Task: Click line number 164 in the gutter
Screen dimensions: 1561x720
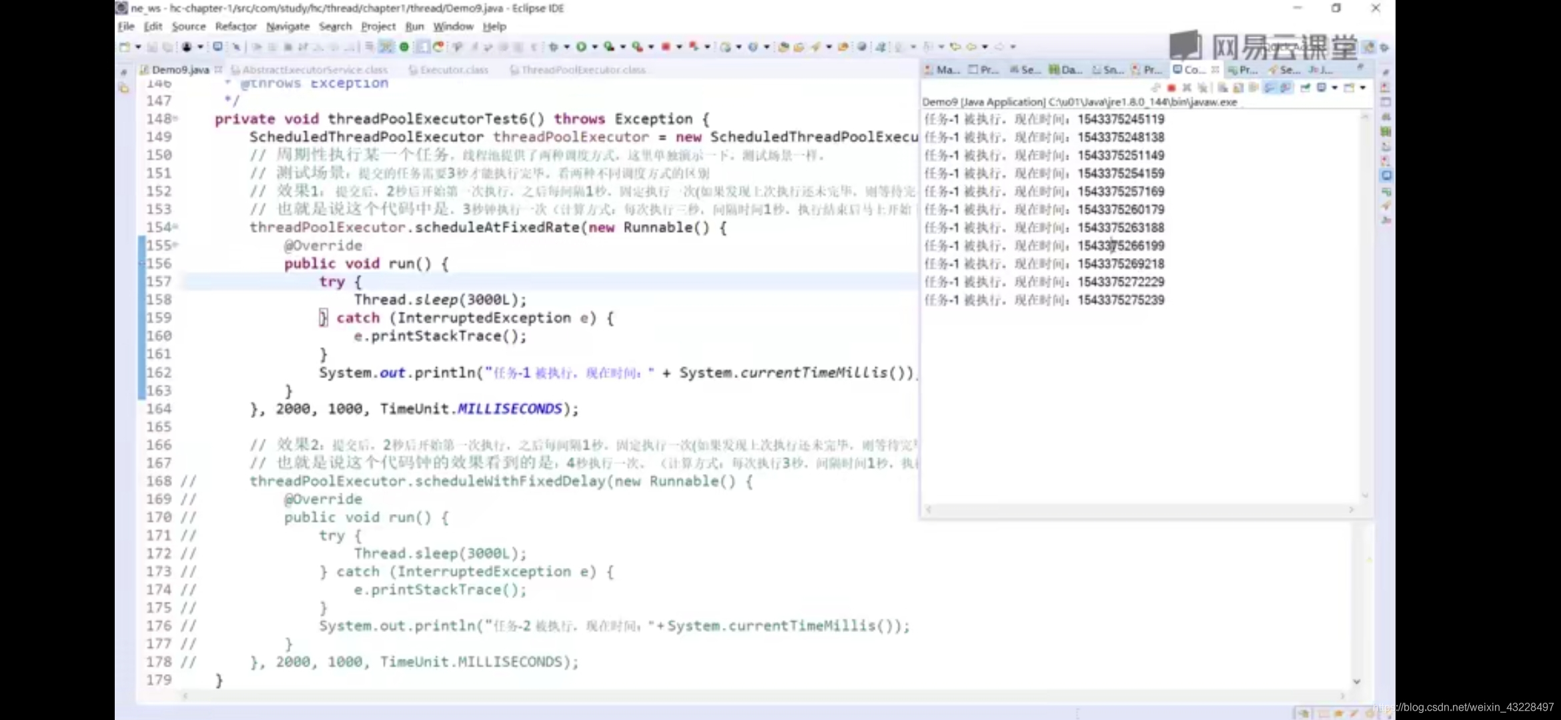Action: tap(159, 409)
